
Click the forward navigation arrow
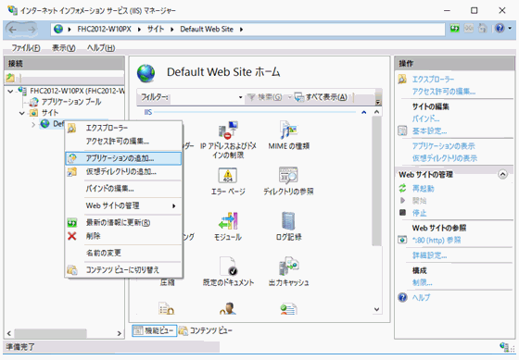click(x=32, y=30)
